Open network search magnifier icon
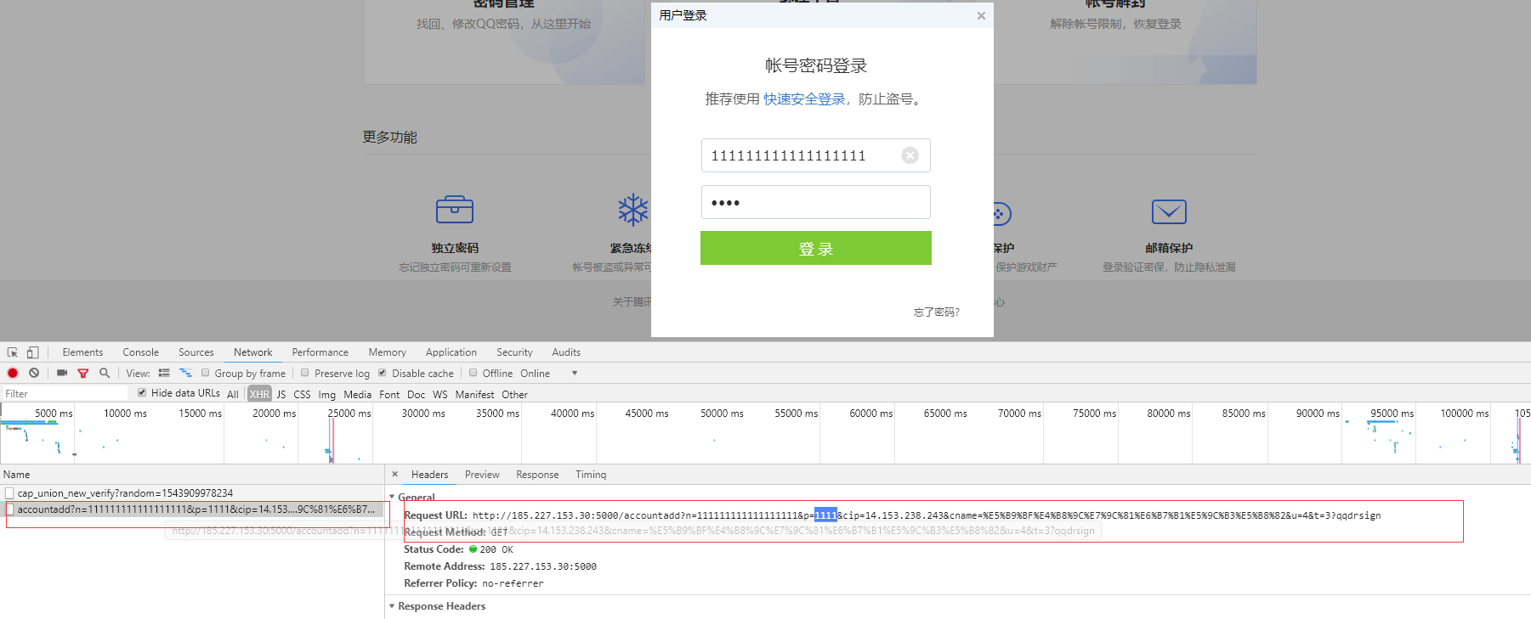Image resolution: width=1531 pixels, height=619 pixels. [x=105, y=373]
